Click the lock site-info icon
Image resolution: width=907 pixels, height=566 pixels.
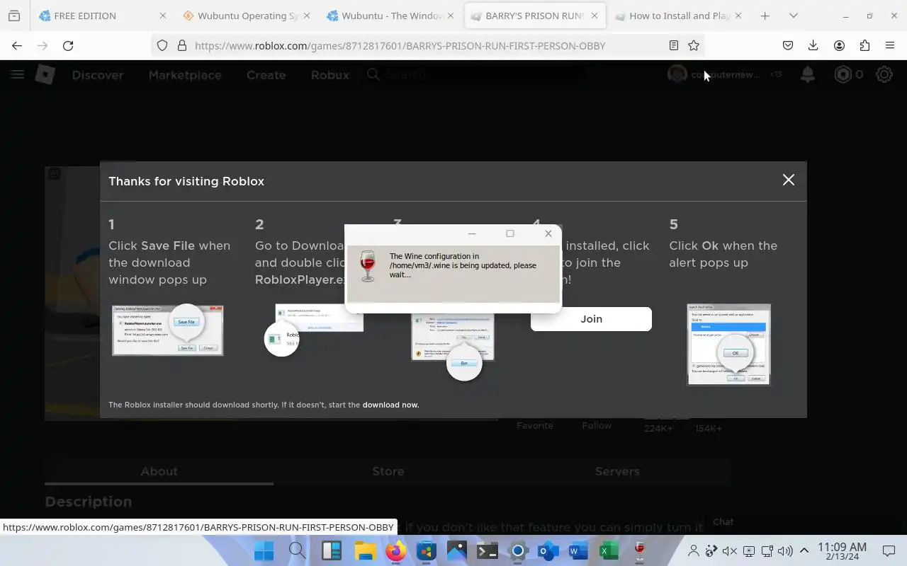pos(182,45)
